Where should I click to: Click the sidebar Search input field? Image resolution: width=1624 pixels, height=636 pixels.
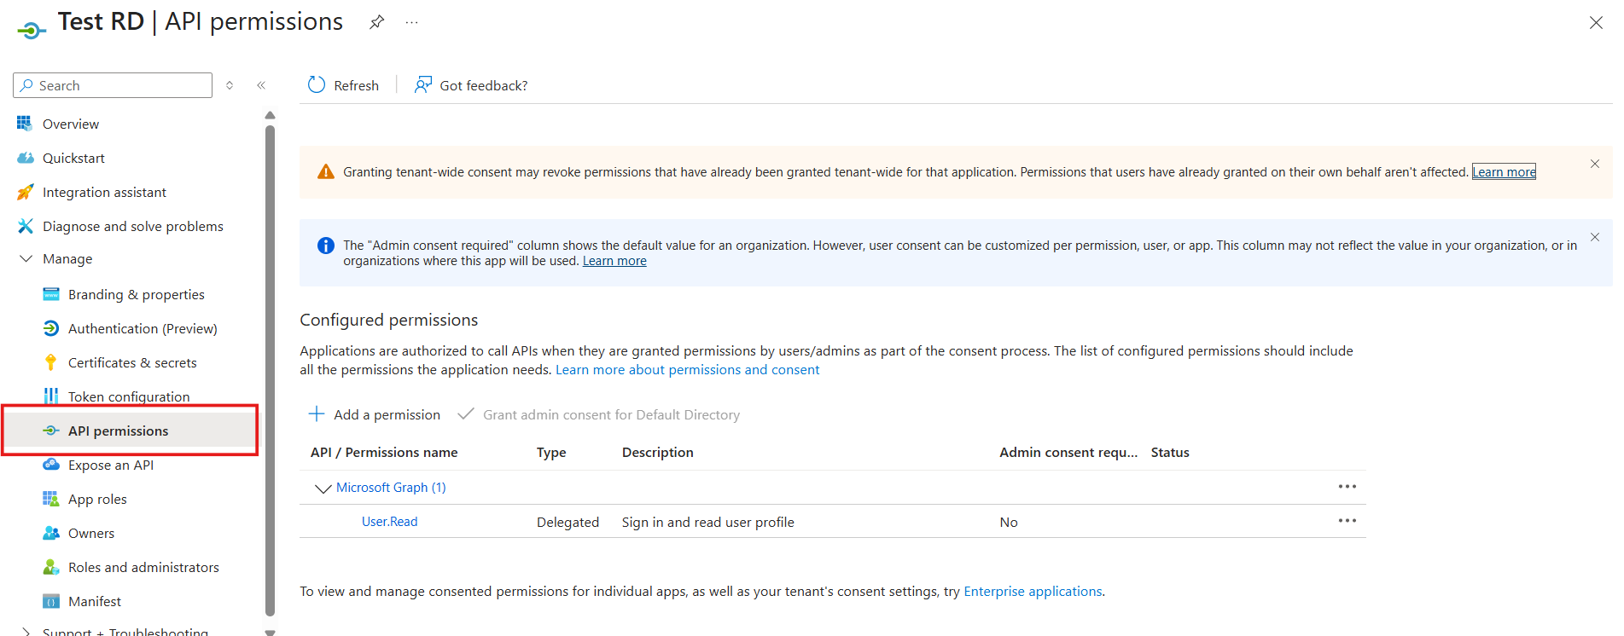[x=119, y=85]
